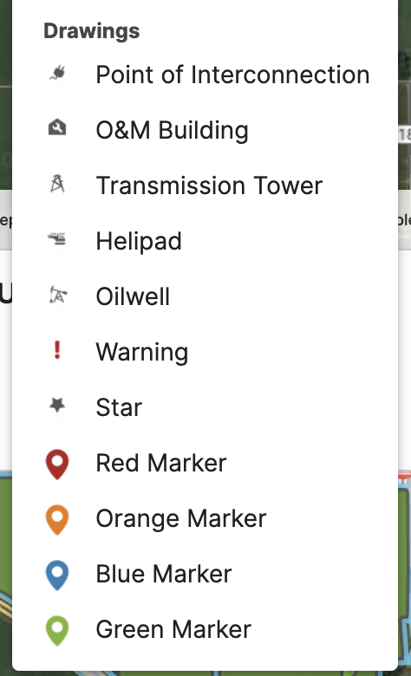Click the Star shape icon

(x=57, y=406)
